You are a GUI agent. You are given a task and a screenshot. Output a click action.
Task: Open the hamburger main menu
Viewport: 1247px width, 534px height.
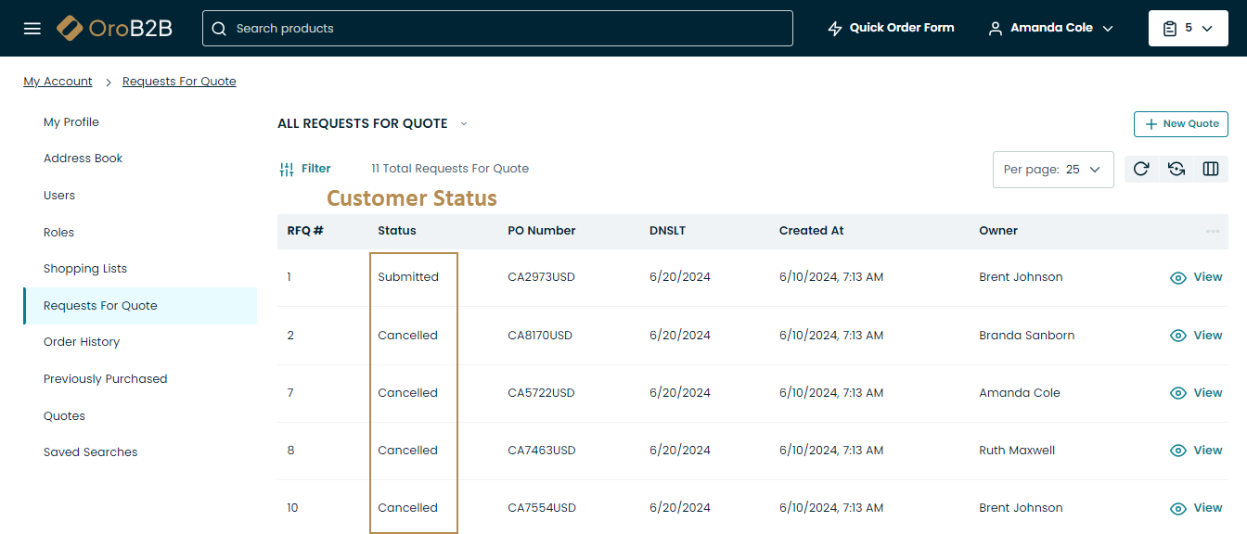click(x=32, y=29)
